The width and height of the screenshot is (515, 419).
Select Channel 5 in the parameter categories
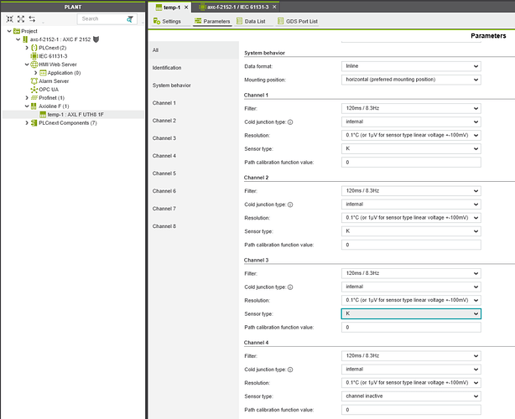pyautogui.click(x=164, y=173)
